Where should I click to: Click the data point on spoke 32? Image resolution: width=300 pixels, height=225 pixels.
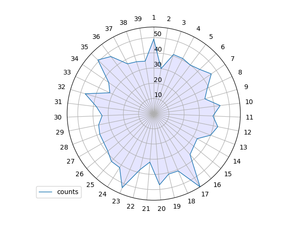[85, 94]
